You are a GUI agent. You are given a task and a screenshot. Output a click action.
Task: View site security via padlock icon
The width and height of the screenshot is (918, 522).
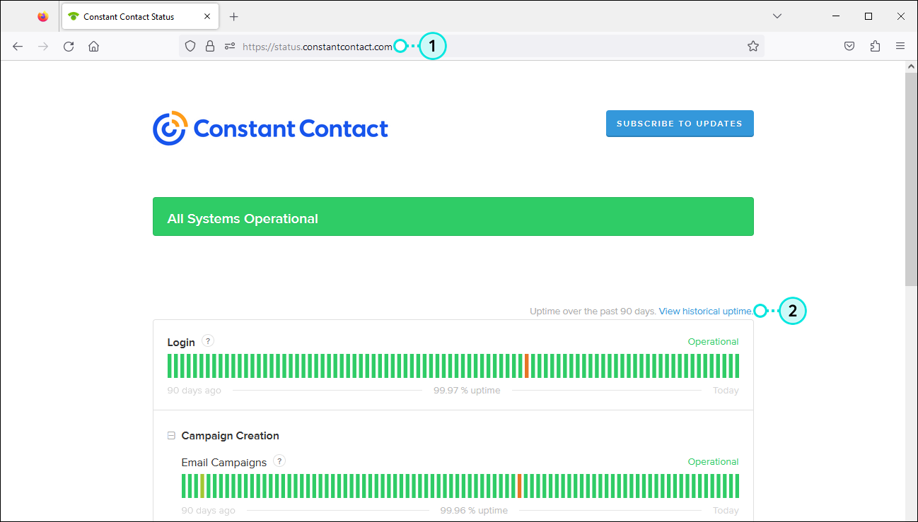click(x=209, y=46)
